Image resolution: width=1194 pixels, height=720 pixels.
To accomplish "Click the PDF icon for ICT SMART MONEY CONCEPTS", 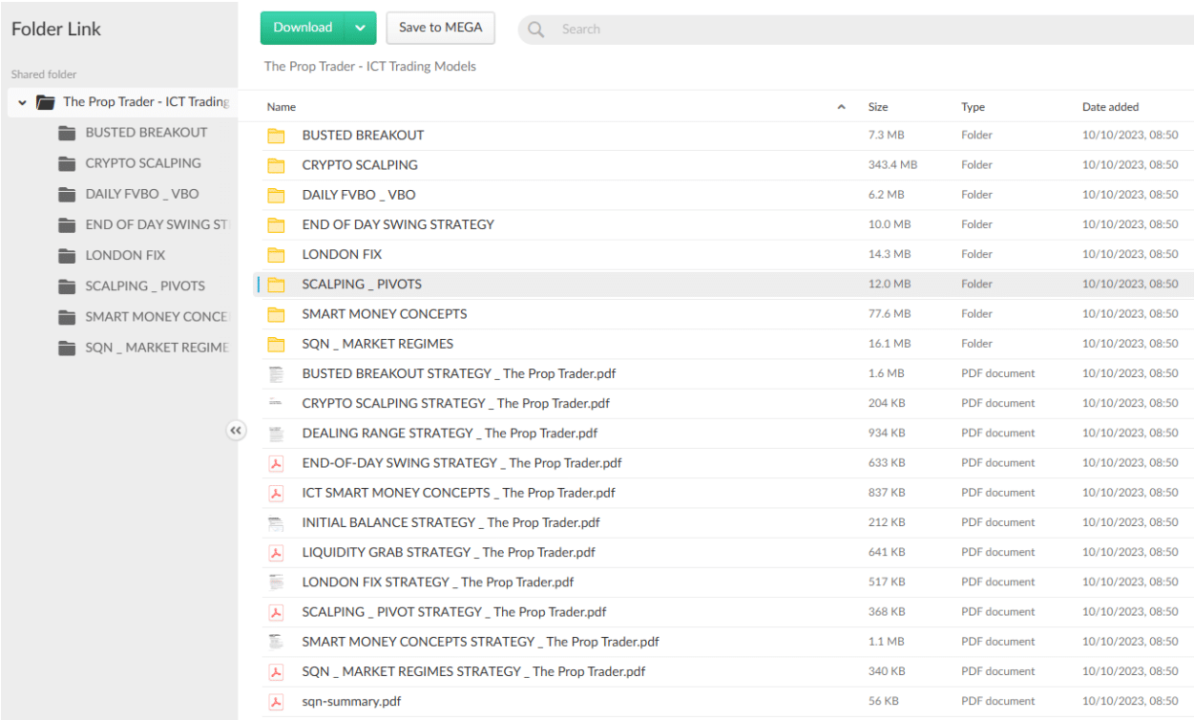I will coord(277,494).
